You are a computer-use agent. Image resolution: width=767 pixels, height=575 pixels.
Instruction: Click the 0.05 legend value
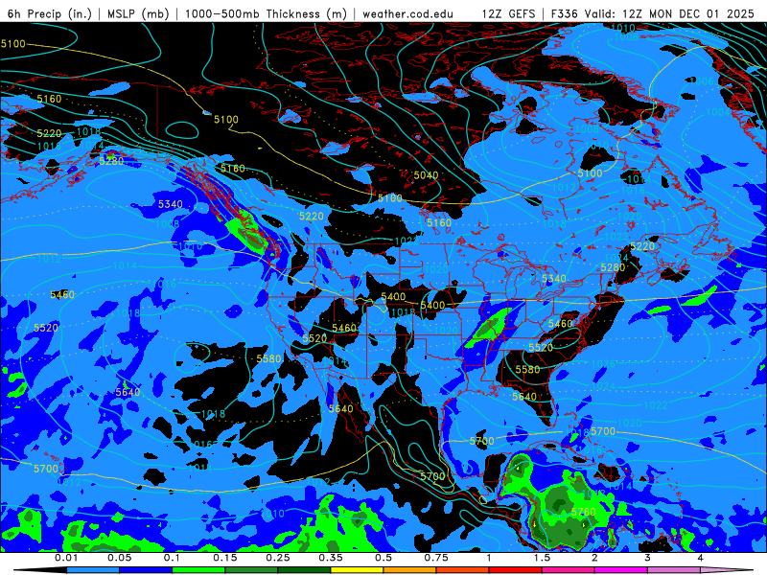119,558
